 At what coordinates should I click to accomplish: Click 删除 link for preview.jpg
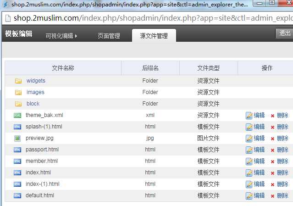[x=282, y=139]
